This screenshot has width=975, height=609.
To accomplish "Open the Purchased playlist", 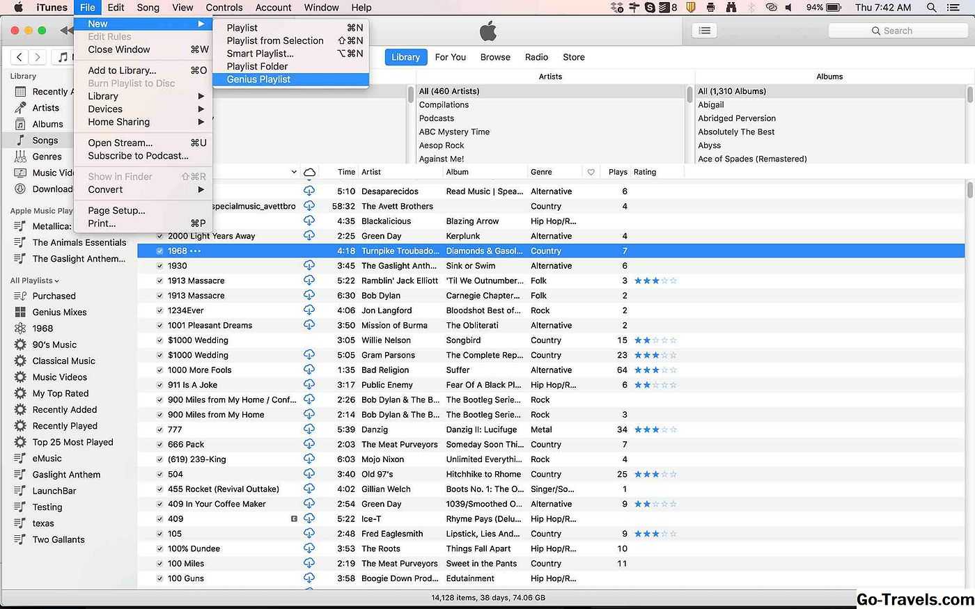I will [54, 296].
